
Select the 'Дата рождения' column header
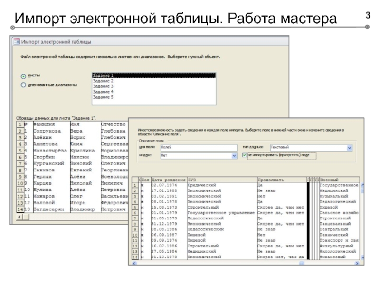(x=168, y=180)
